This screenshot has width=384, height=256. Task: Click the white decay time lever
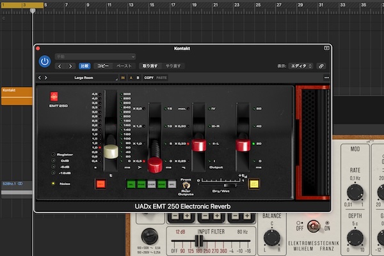click(111, 151)
